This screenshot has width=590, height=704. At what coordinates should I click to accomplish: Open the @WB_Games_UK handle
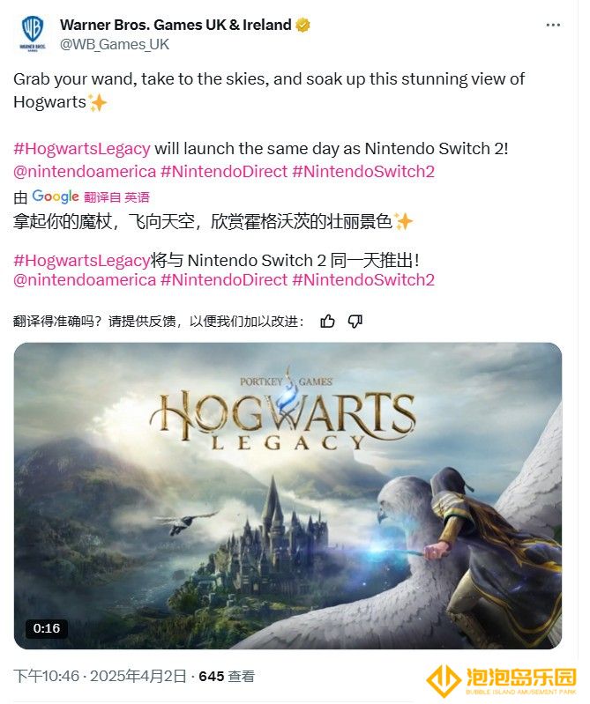pyautogui.click(x=114, y=44)
